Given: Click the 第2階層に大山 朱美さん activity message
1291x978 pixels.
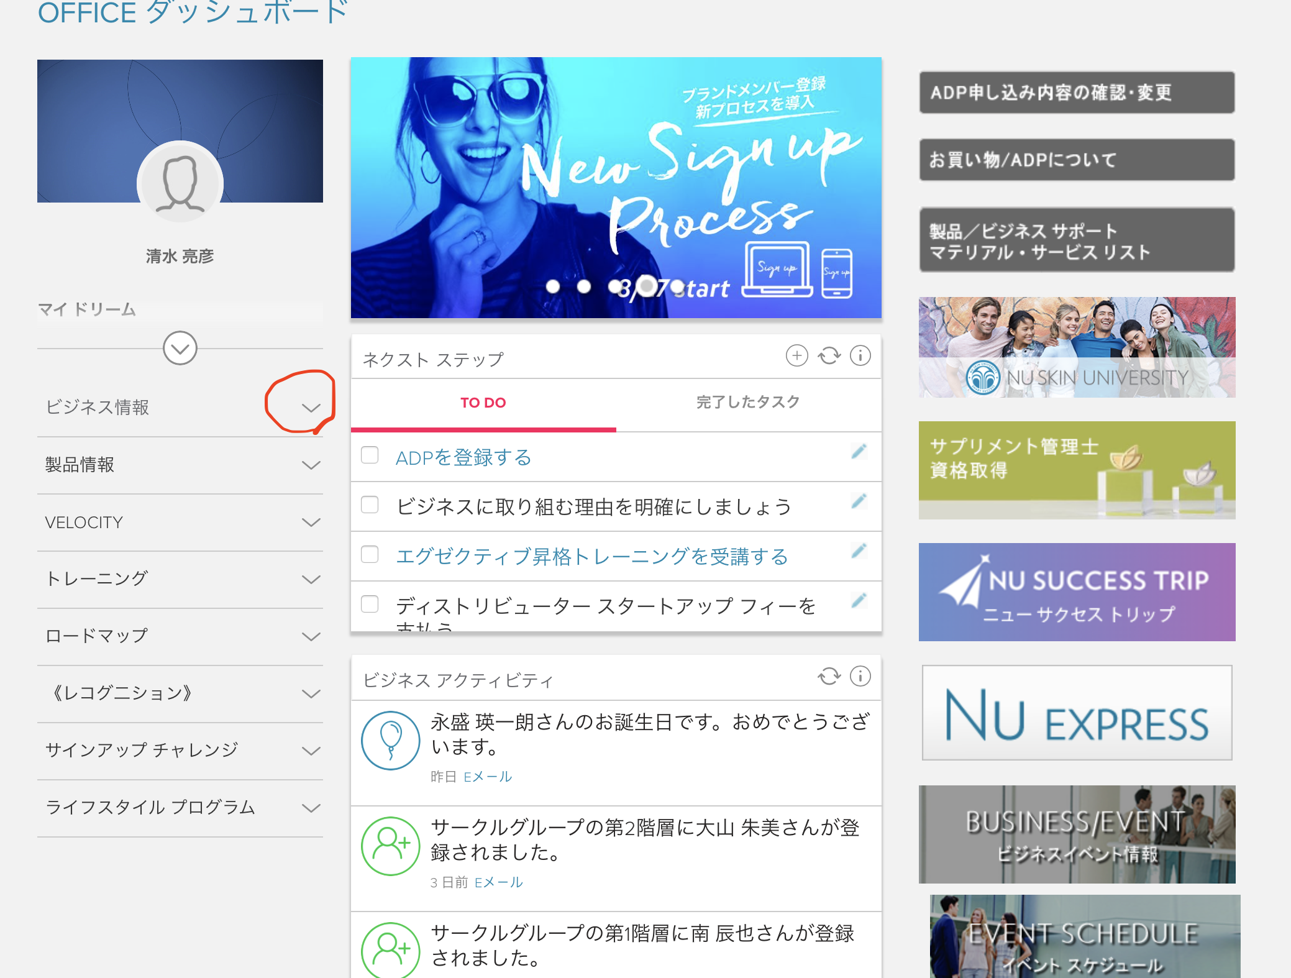Looking at the screenshot, I should 645,839.
